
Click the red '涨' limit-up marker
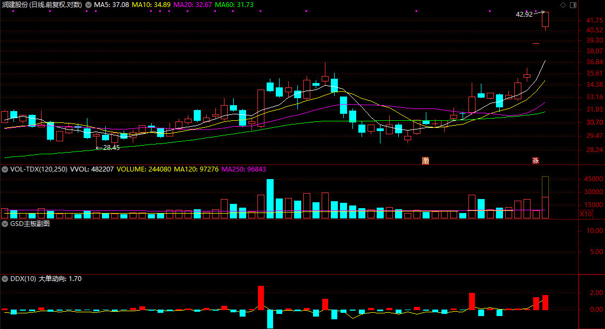tap(536, 160)
